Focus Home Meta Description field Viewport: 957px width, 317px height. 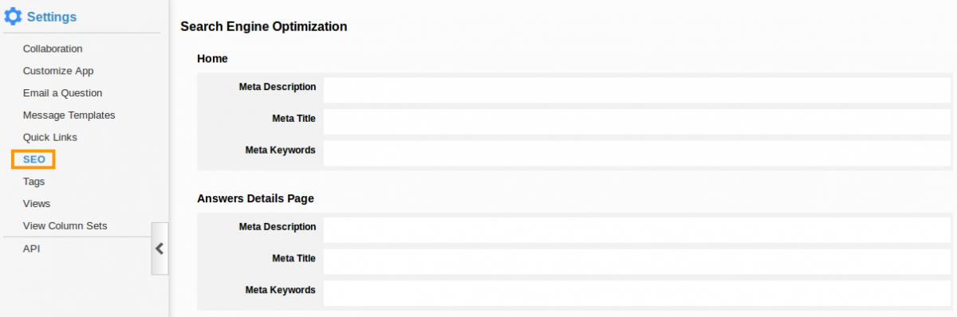pos(637,90)
